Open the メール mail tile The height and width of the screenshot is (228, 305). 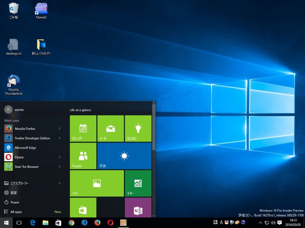tap(110, 129)
